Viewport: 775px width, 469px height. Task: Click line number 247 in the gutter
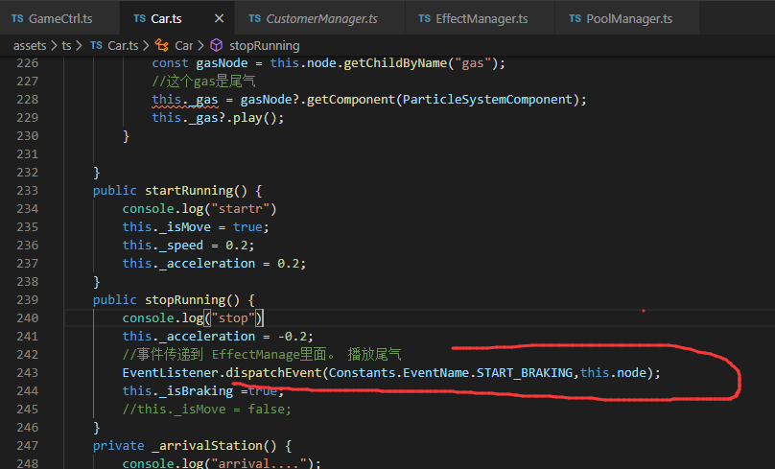pyautogui.click(x=27, y=445)
